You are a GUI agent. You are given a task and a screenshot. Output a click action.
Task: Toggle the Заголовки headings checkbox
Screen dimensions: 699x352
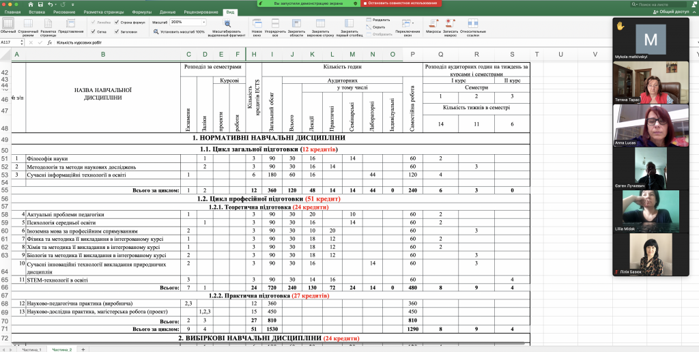pos(117,31)
